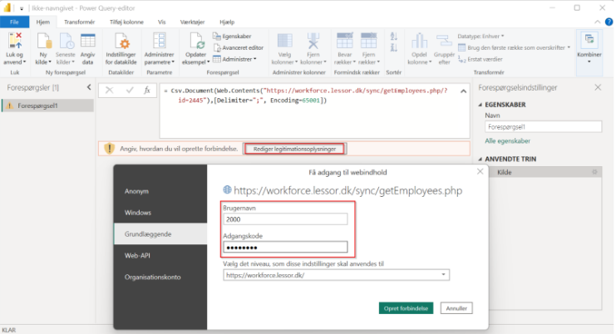Click the Navn field showing Forespørgsel1
616x334 pixels.
coord(544,127)
